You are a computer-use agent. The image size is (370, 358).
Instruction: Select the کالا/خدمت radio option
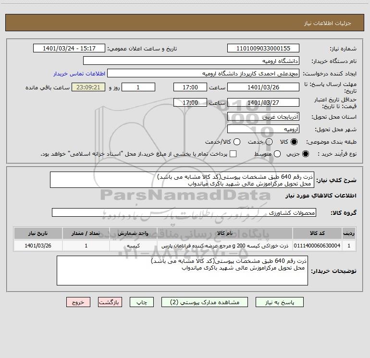pyautogui.click(x=237, y=142)
